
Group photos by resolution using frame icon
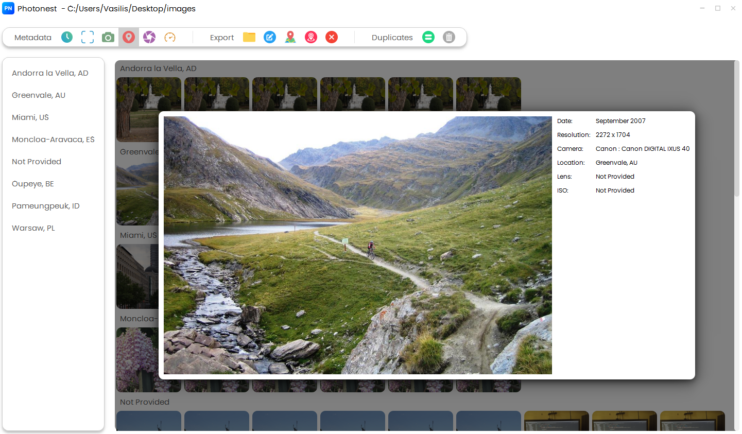tap(87, 37)
